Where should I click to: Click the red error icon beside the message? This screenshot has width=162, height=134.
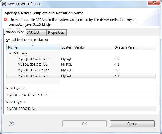6,20
